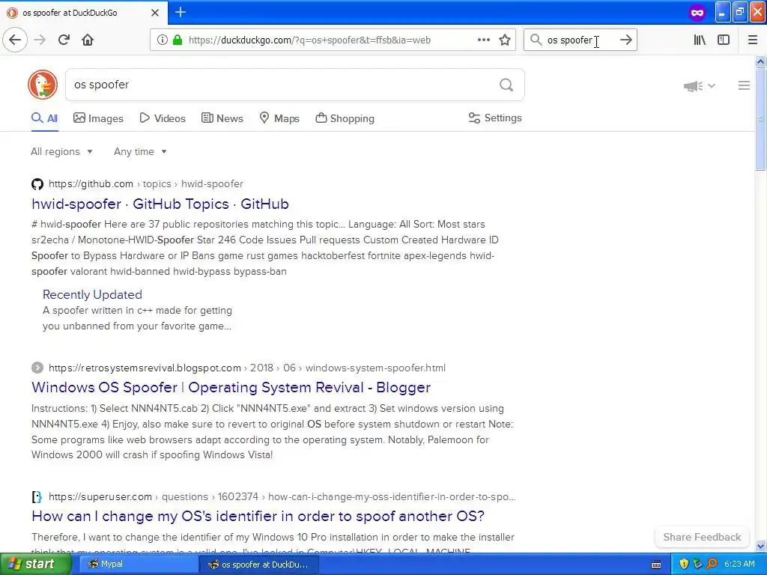Click the Share Feedback button

click(x=702, y=537)
